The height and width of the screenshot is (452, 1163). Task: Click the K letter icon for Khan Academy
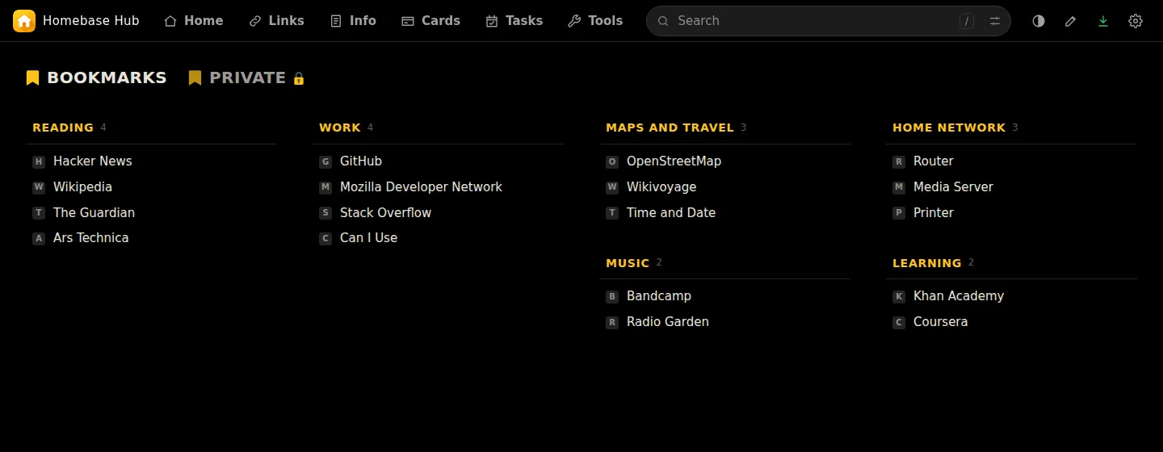click(x=899, y=297)
